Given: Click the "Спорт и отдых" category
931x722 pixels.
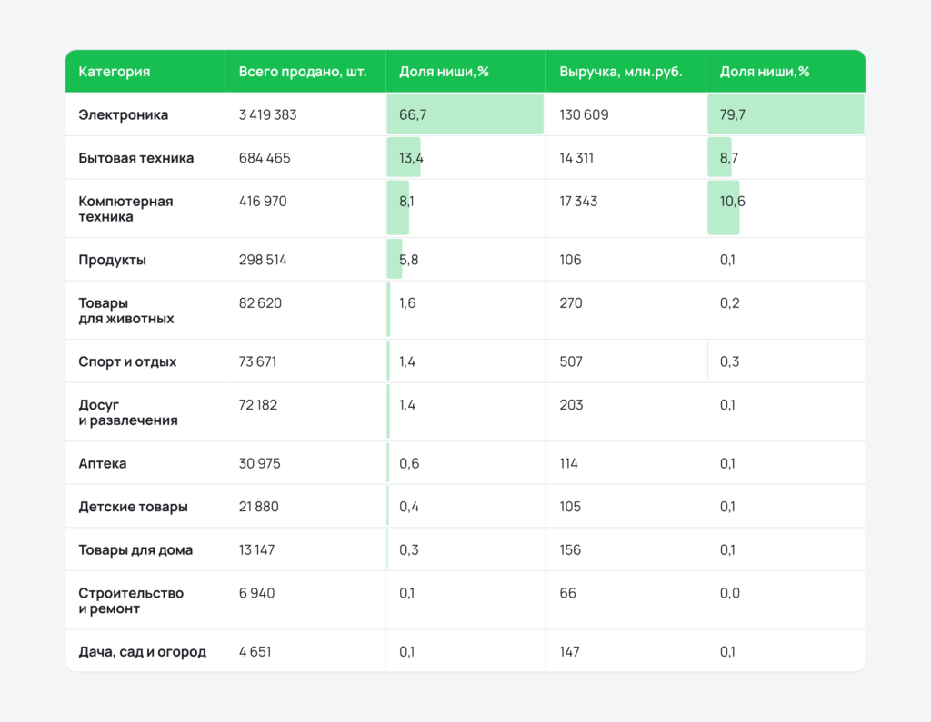Looking at the screenshot, I should [127, 361].
